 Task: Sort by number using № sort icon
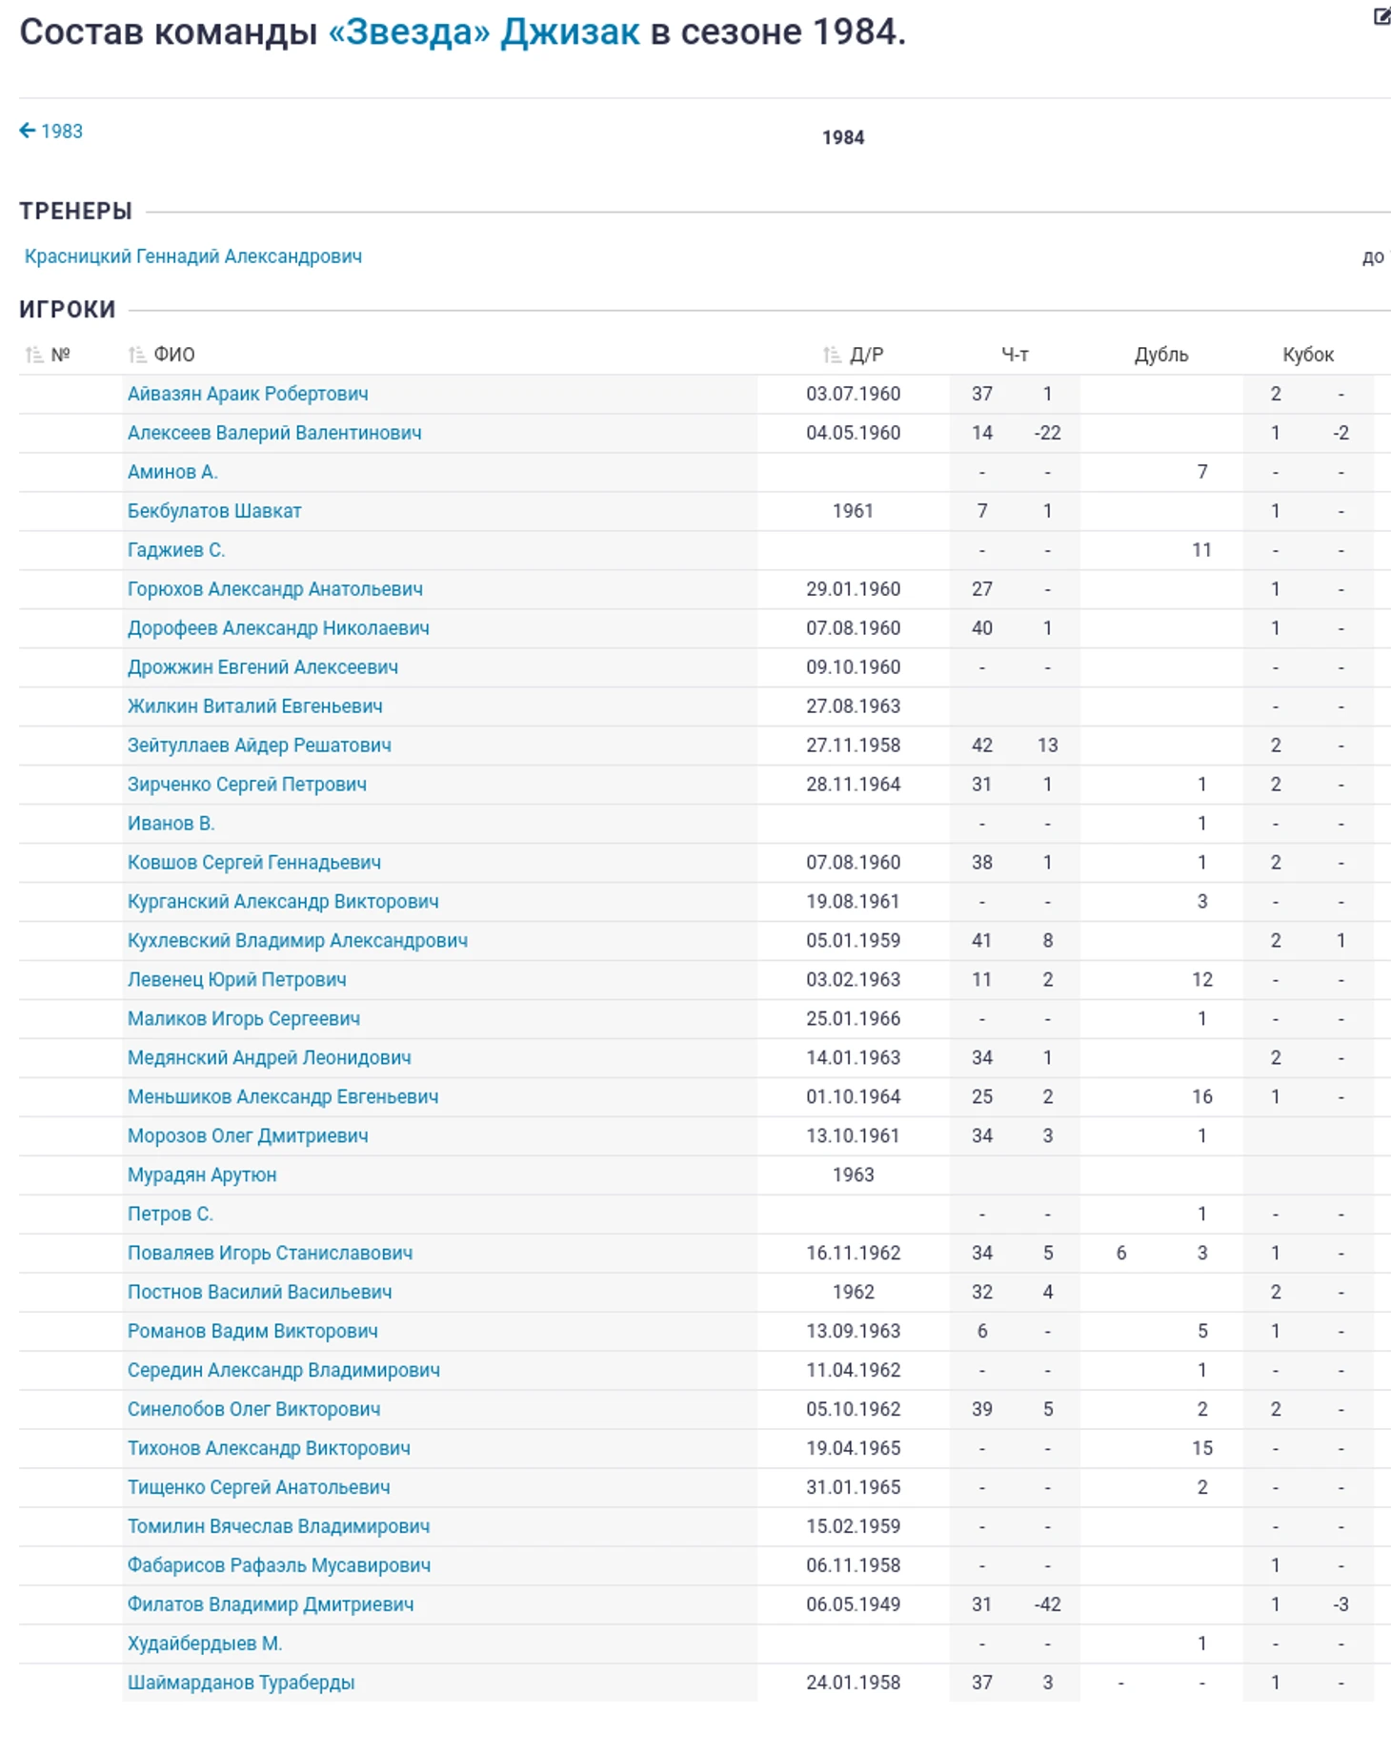[x=34, y=355]
